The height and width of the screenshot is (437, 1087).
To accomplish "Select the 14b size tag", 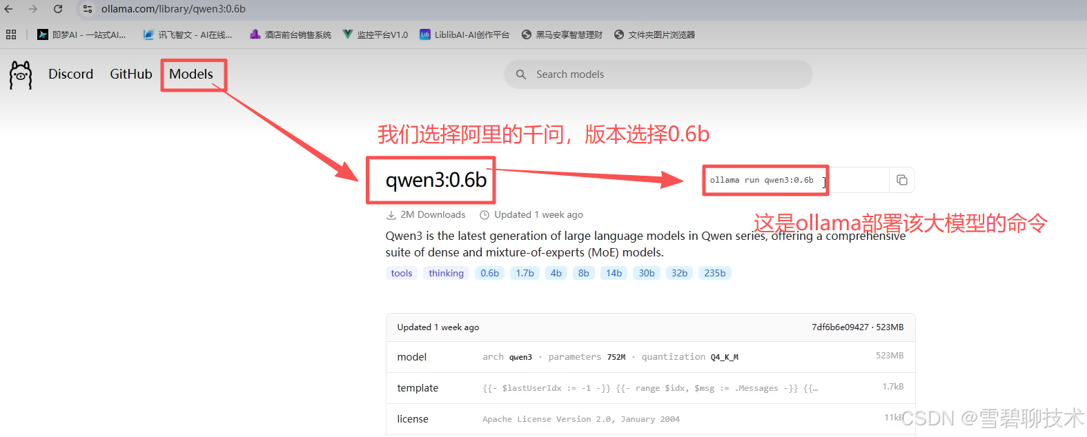I will [614, 273].
